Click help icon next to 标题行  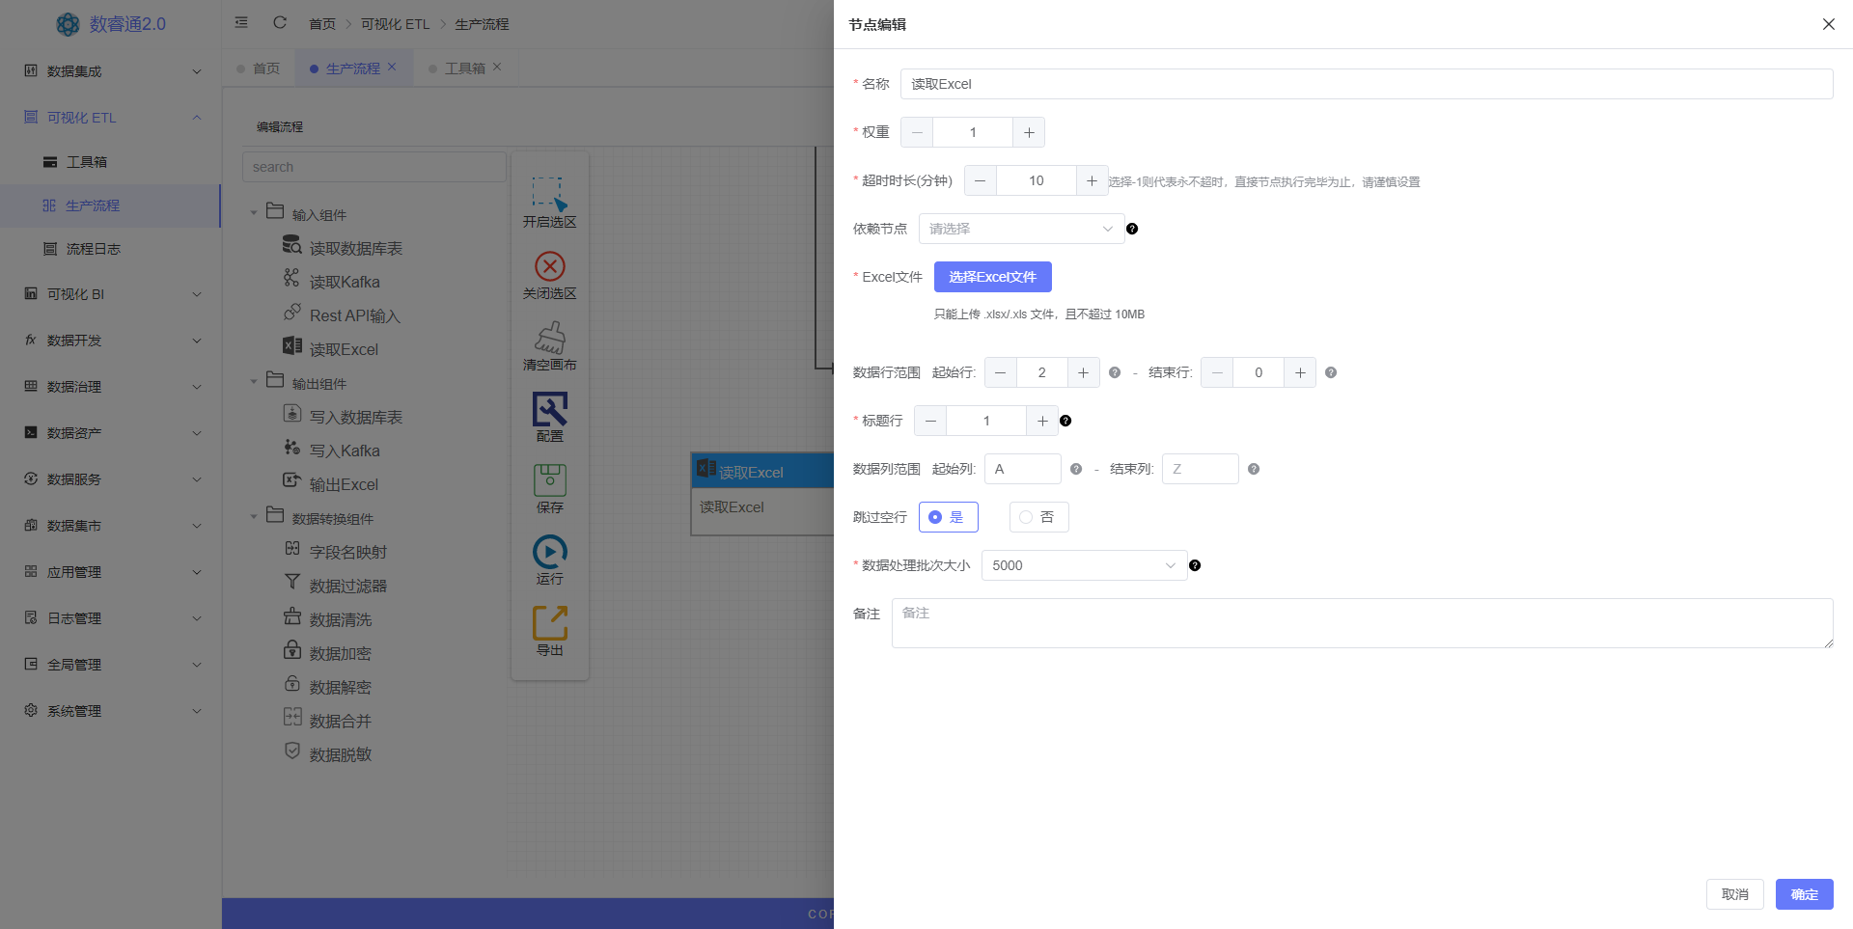coord(1065,421)
